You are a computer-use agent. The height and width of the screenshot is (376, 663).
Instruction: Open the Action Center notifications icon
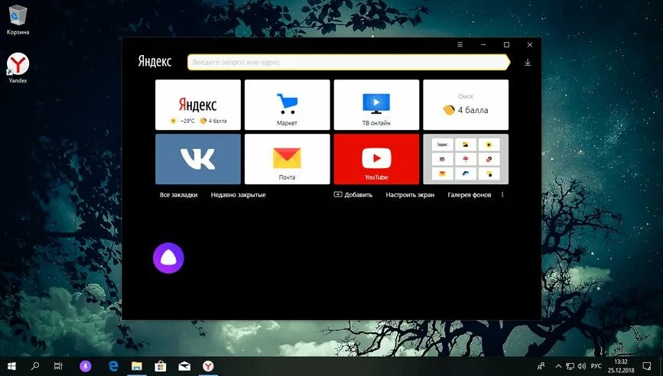pyautogui.click(x=646, y=366)
